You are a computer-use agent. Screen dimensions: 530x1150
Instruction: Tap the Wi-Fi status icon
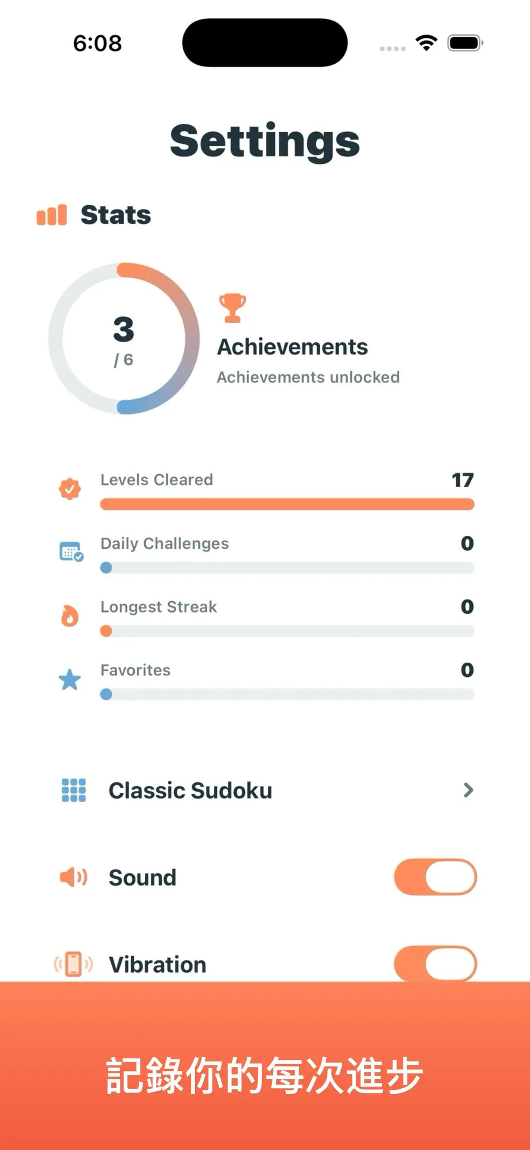tap(426, 43)
